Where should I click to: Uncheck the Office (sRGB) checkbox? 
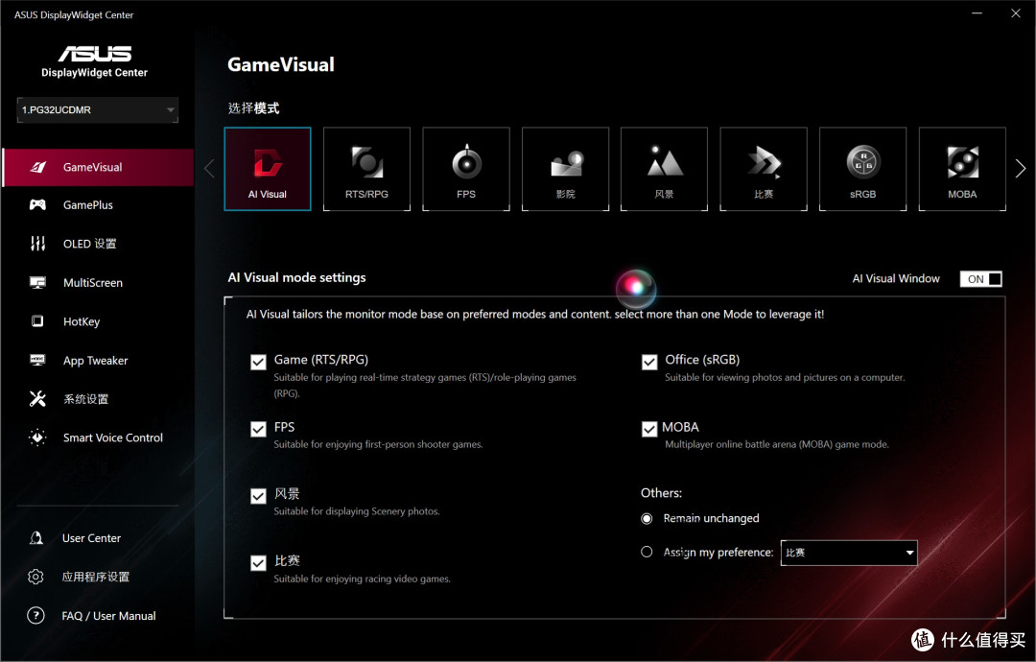click(649, 362)
